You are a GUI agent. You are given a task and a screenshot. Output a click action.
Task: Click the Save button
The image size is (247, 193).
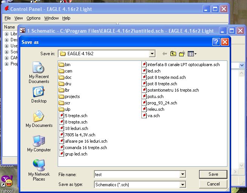tap(213, 174)
